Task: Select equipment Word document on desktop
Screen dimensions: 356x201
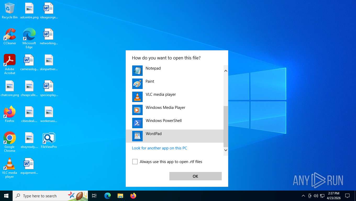Action: (29, 166)
